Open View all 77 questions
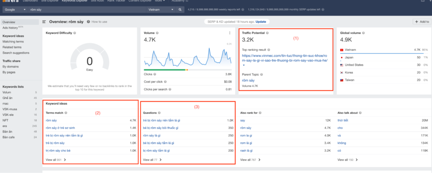The image size is (432, 173). point(152,160)
